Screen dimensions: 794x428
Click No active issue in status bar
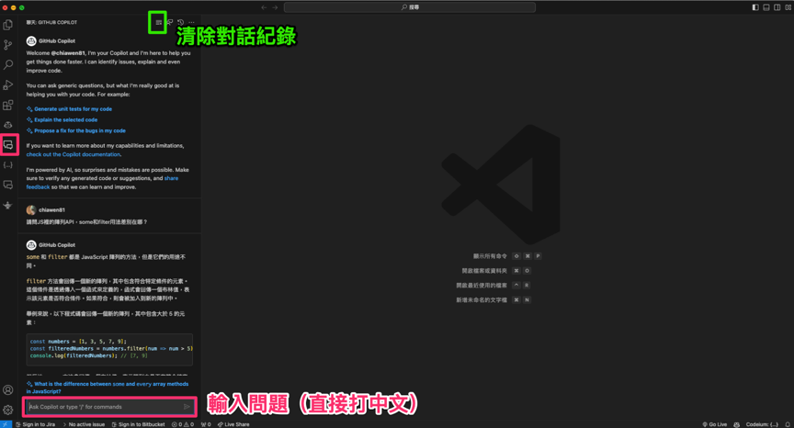(x=84, y=424)
